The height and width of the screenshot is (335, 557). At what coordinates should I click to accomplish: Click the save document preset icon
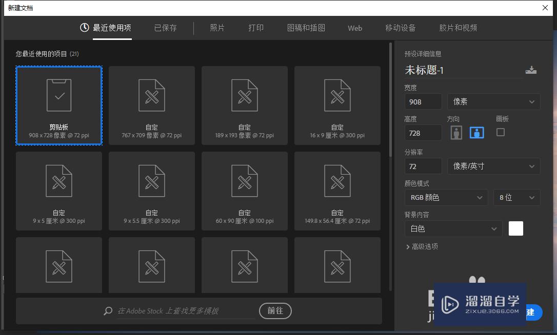pos(531,70)
